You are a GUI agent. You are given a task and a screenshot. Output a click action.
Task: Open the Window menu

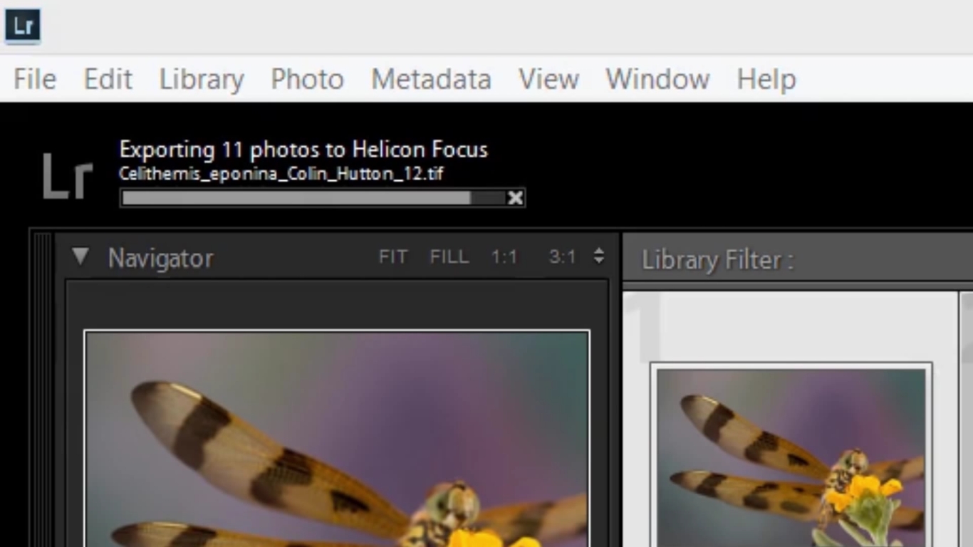tap(657, 79)
